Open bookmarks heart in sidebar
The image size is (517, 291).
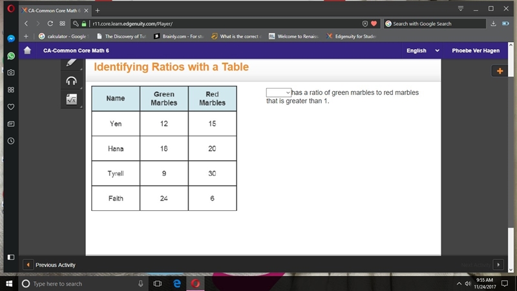point(11,107)
